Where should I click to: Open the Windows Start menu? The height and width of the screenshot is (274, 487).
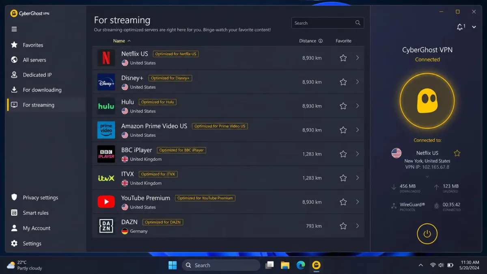[172, 265]
